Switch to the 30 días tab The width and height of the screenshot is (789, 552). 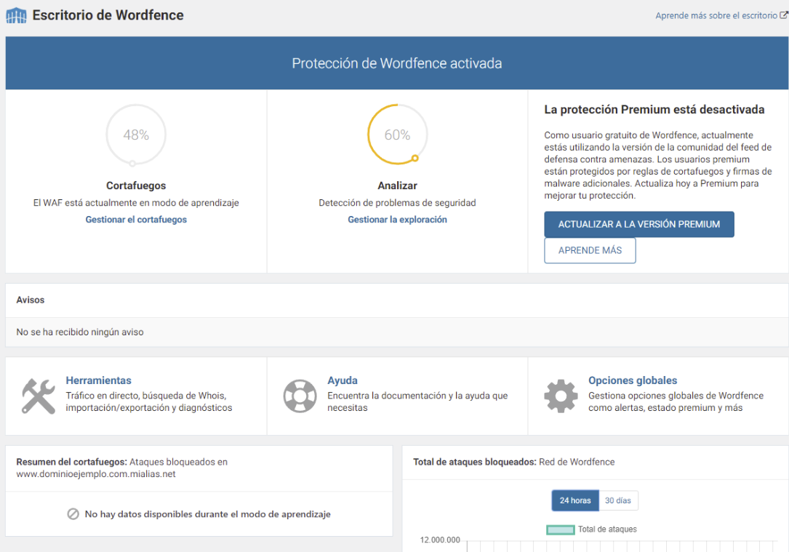pos(618,500)
